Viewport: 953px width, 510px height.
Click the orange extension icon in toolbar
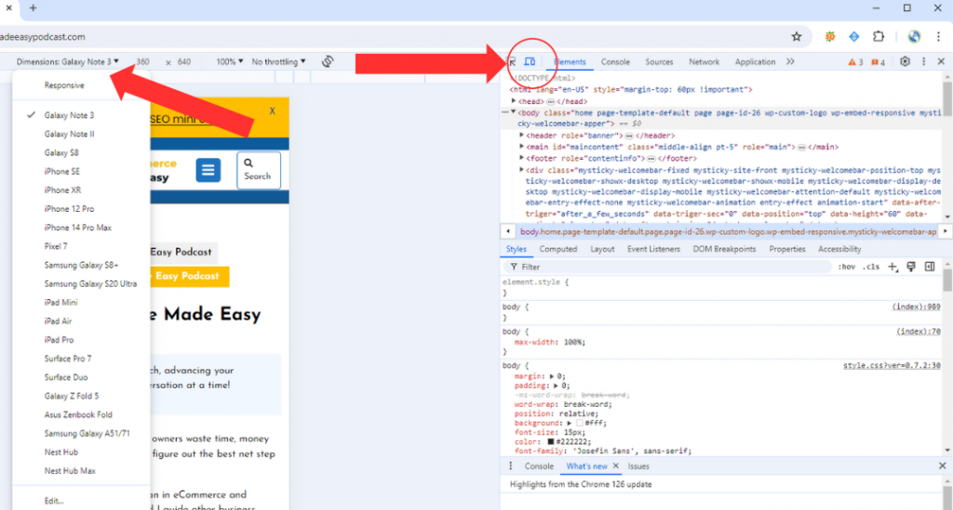(x=829, y=36)
